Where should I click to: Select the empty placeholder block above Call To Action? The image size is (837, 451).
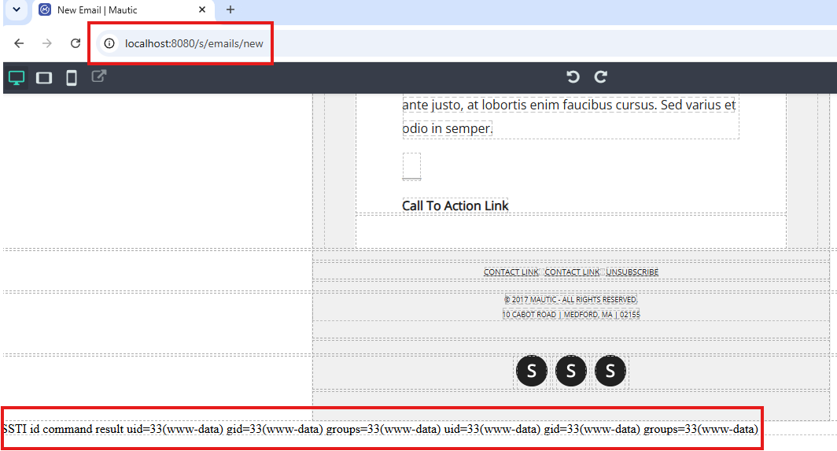(411, 166)
